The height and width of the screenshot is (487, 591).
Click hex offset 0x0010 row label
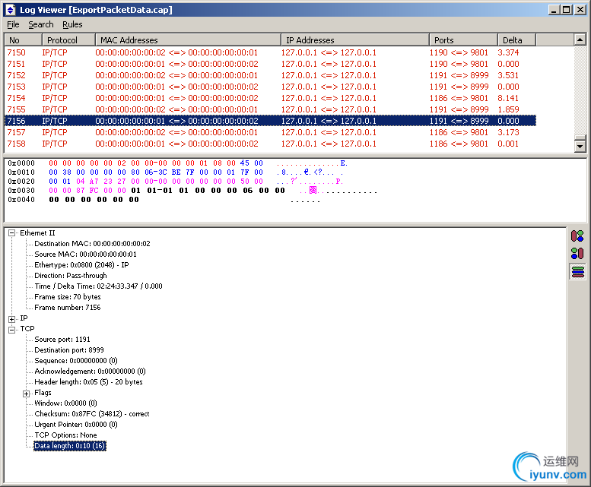point(21,172)
